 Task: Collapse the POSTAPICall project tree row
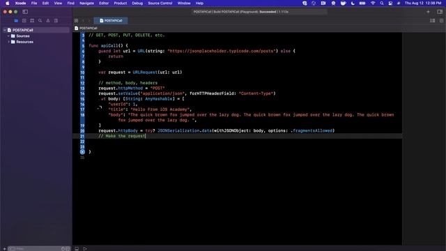pyautogui.click(x=5, y=30)
